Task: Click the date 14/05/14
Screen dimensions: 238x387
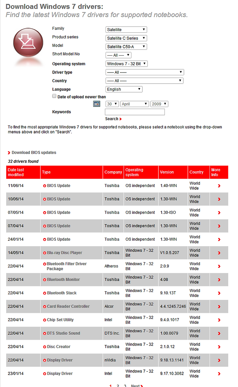Action: (16, 253)
